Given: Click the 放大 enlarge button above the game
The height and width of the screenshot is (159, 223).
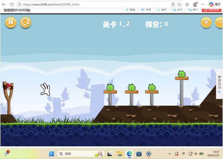Looking at the screenshot, I should coord(177,10).
